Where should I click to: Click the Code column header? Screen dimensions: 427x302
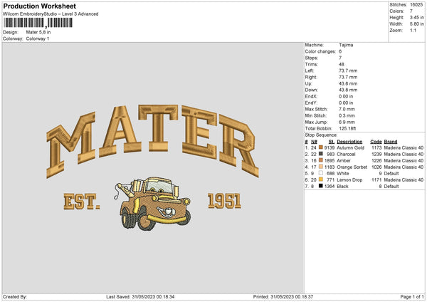[x=376, y=142]
